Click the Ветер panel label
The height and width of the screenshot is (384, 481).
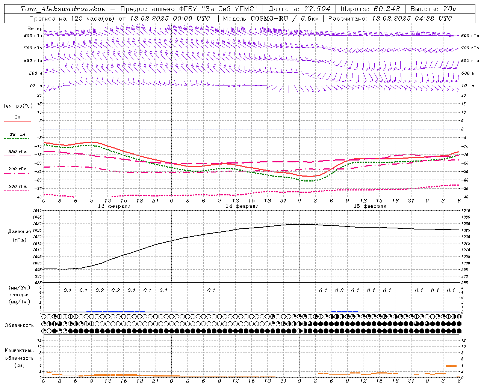click(x=35, y=28)
